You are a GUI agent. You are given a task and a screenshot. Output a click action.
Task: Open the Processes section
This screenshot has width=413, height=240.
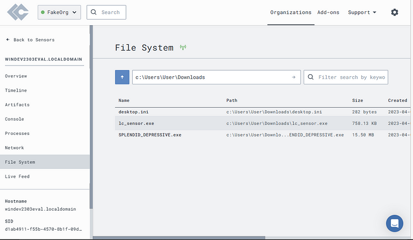click(x=17, y=133)
